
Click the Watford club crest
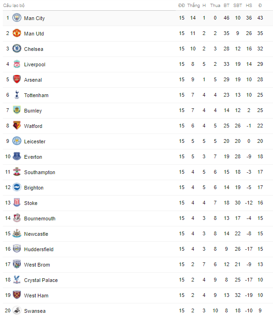tap(17, 126)
